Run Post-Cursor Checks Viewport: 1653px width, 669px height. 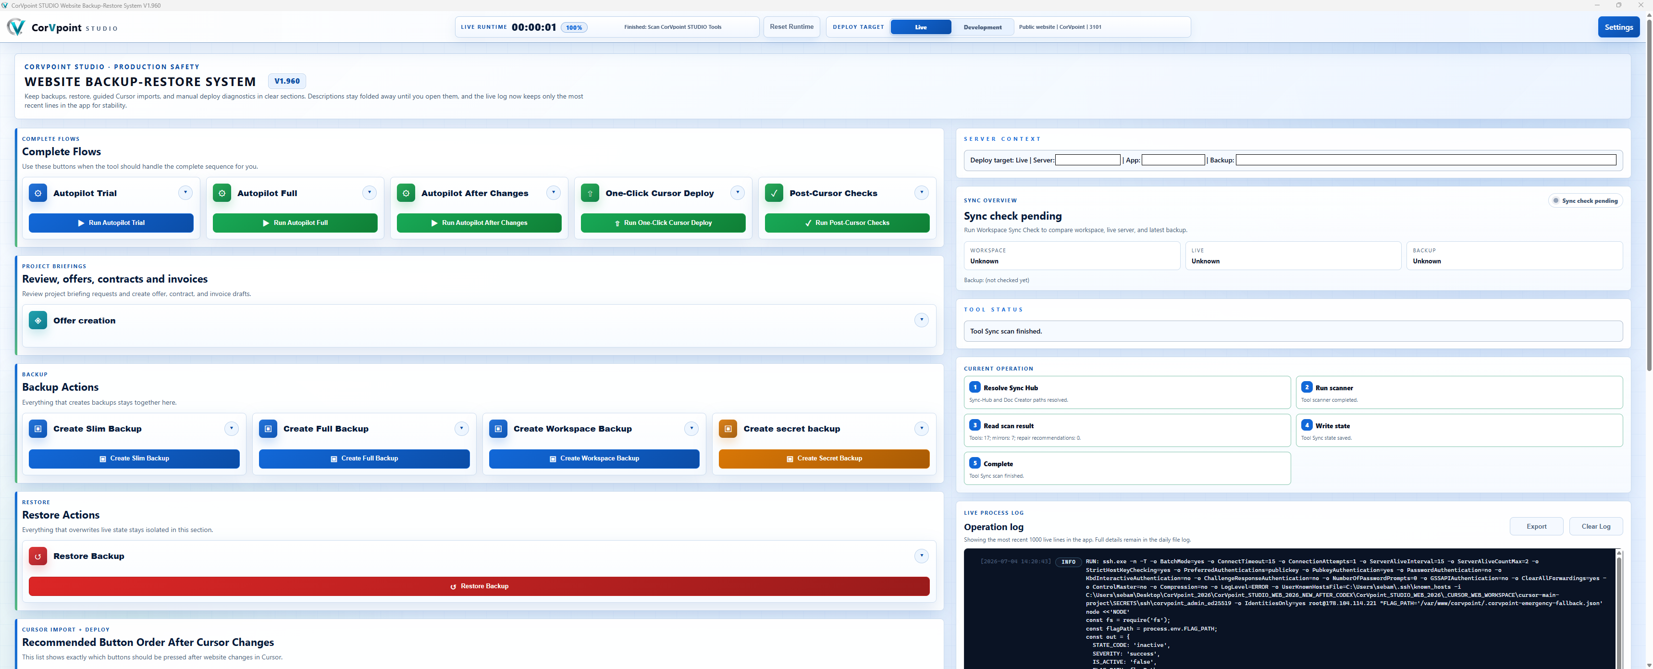pyautogui.click(x=847, y=223)
